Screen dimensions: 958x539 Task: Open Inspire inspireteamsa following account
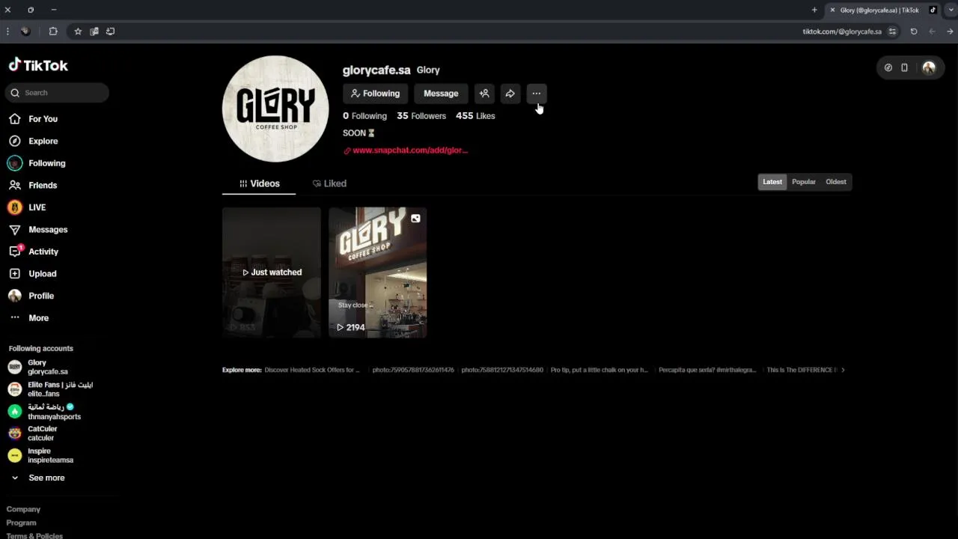point(40,456)
